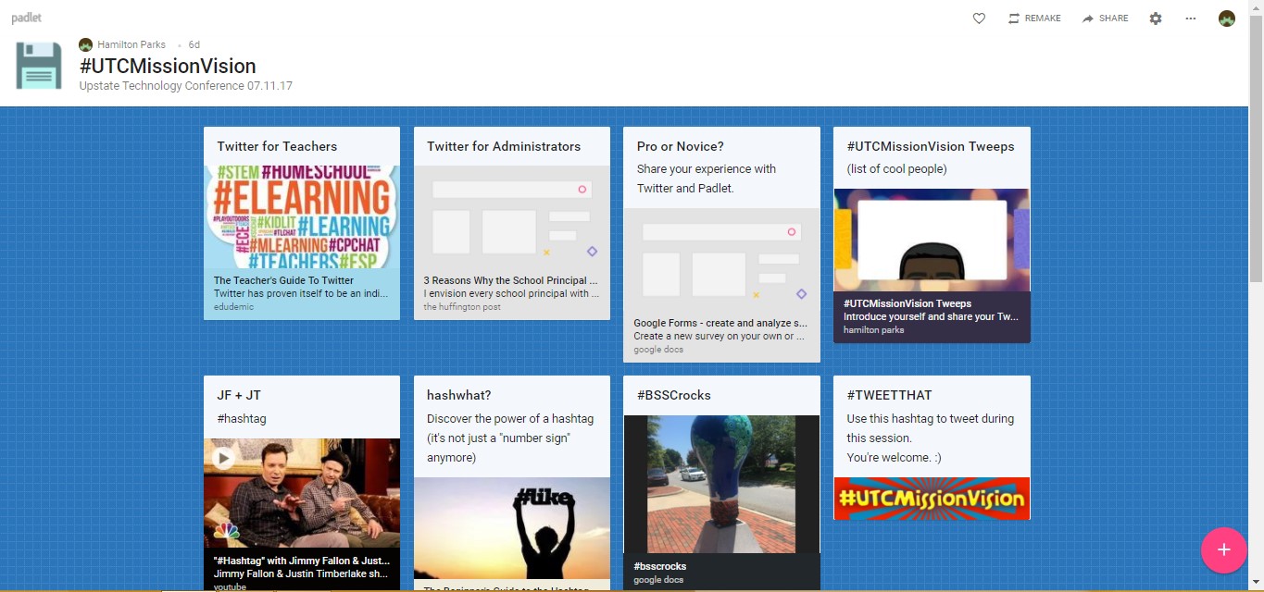Open the Share option

point(1105,18)
